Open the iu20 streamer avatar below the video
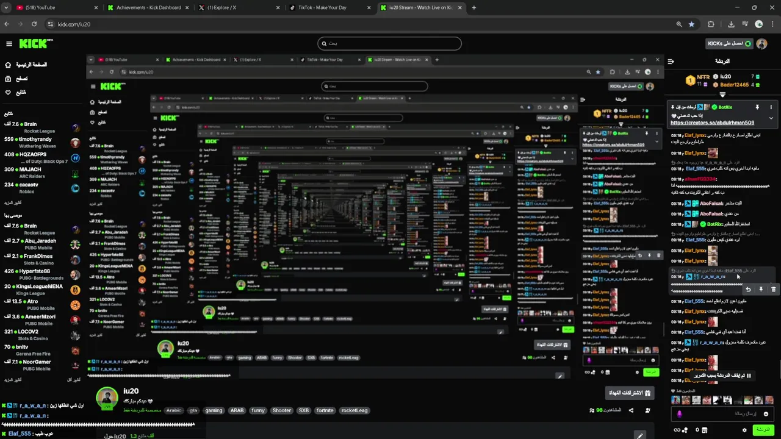Viewport: 781px width, 439px height. (x=107, y=397)
